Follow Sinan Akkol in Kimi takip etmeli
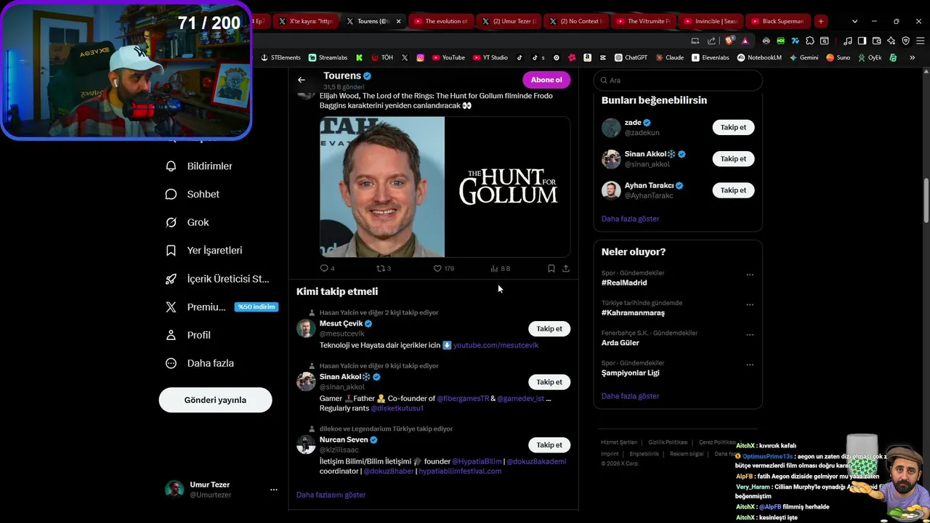The image size is (930, 523). [x=549, y=382]
